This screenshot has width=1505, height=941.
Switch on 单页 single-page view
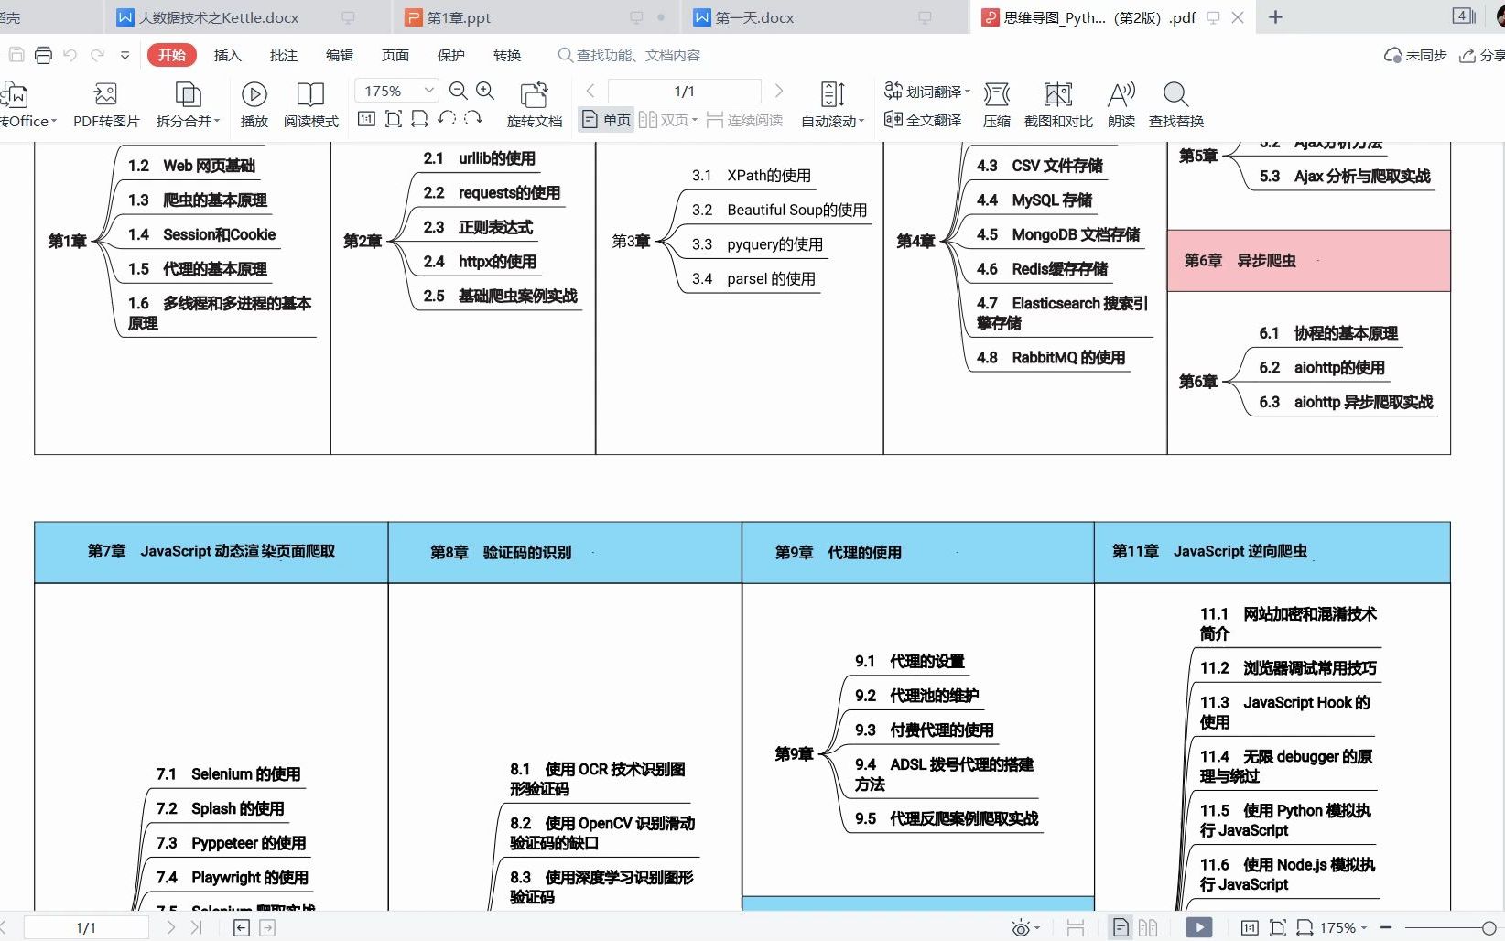pos(605,119)
